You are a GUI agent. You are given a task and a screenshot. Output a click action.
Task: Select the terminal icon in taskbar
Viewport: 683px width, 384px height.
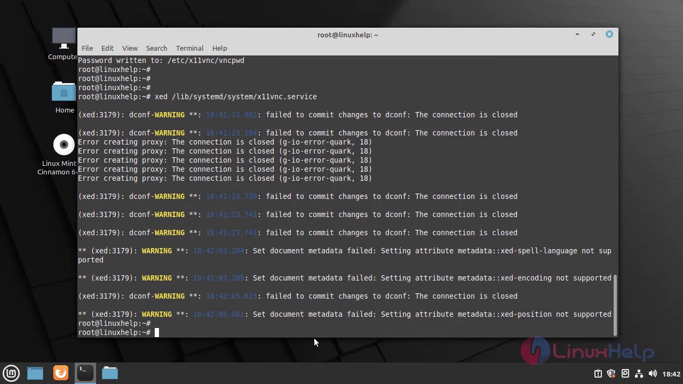85,373
